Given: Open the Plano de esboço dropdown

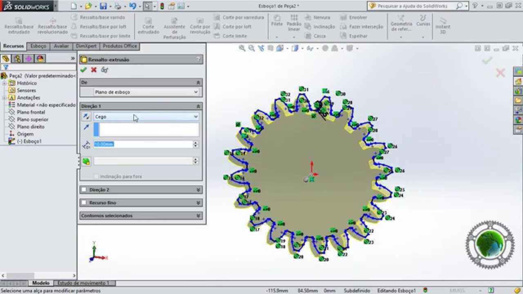Looking at the screenshot, I should pos(146,92).
